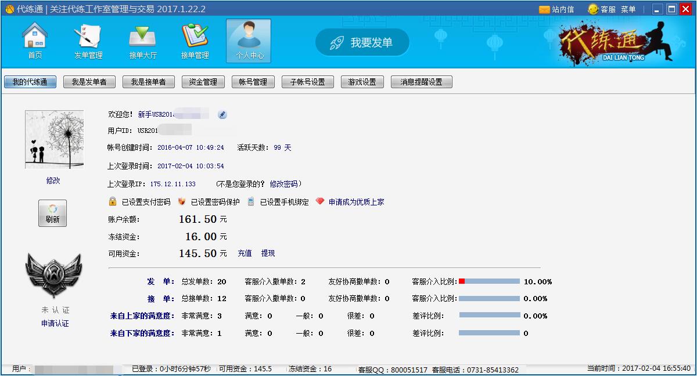Click the pencil edit icon beside username
Image resolution: width=697 pixels, height=376 pixels.
coord(222,115)
